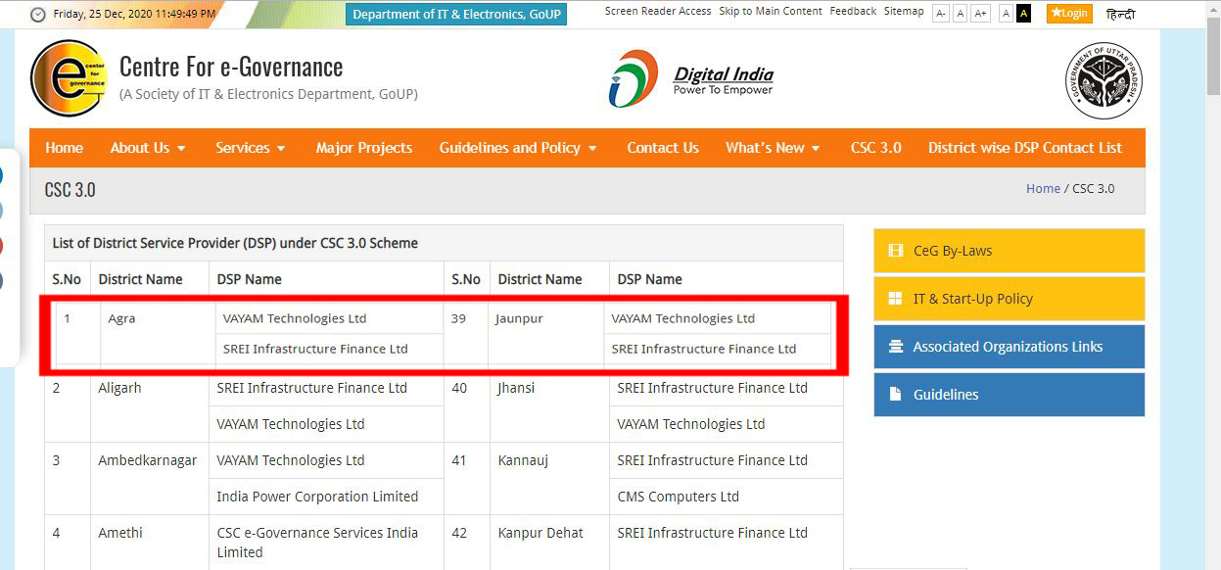The height and width of the screenshot is (570, 1221).
Task: Decrease font size with A- button
Action: [940, 13]
